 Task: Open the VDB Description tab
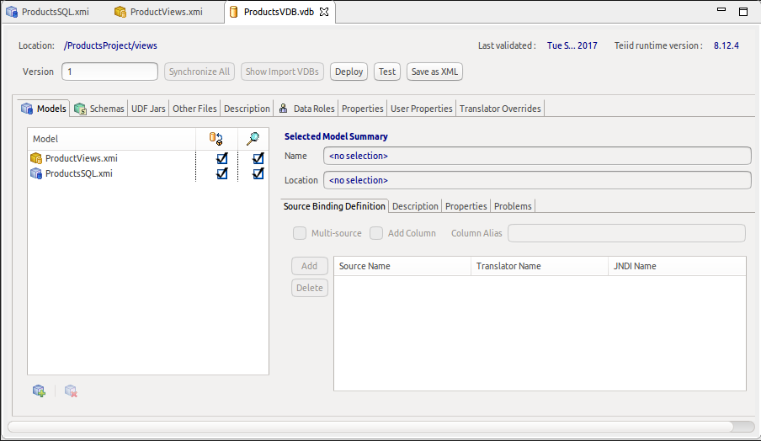(247, 109)
